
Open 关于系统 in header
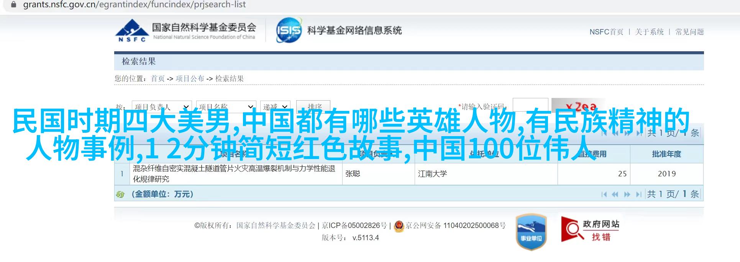click(649, 32)
